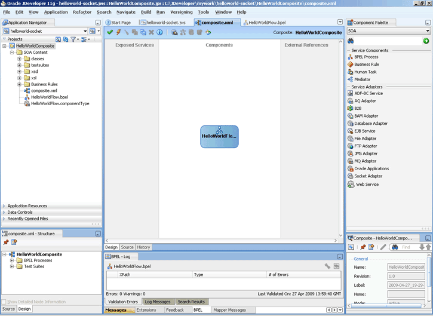
Task: Select FTP Adapter
Action: 363,146
